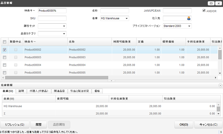Sort by 取扱中止 column header
The image size is (223, 134).
tap(16, 42)
